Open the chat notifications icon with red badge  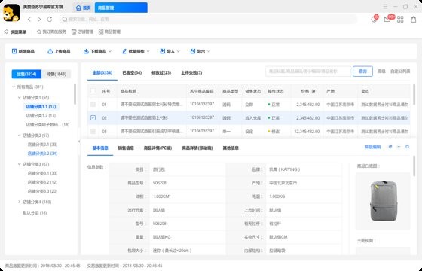[374, 19]
